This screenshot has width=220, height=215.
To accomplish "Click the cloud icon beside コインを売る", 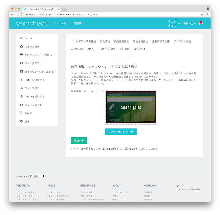I will tap(21, 63).
